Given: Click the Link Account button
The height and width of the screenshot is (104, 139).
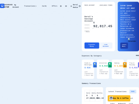Looking at the screenshot, I should [x=106, y=45].
